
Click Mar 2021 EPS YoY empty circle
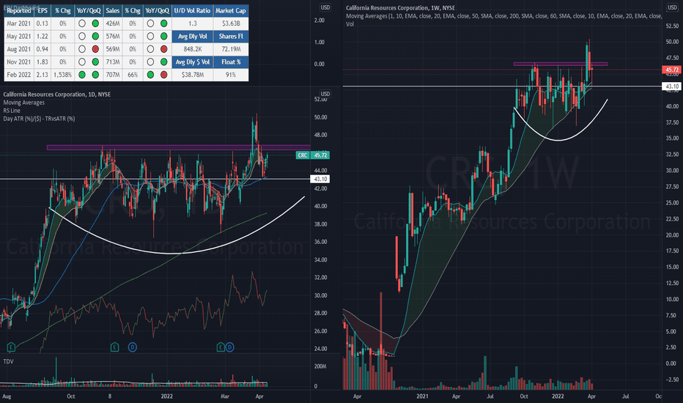[x=82, y=23]
